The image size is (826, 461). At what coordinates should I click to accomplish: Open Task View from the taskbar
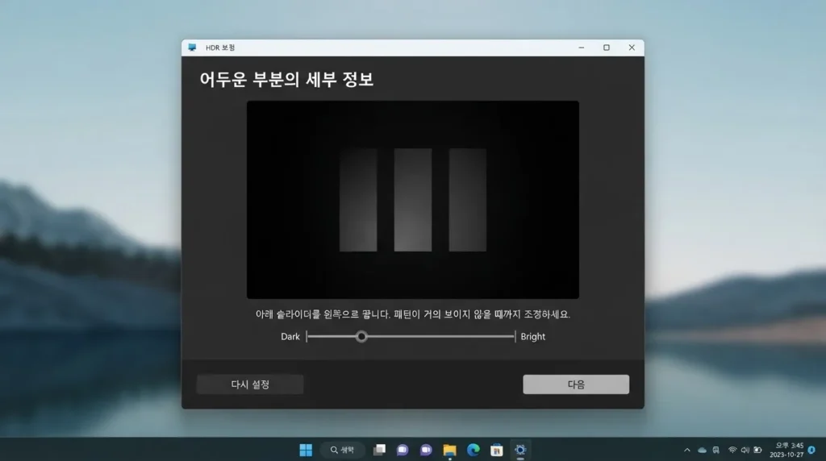tap(379, 450)
